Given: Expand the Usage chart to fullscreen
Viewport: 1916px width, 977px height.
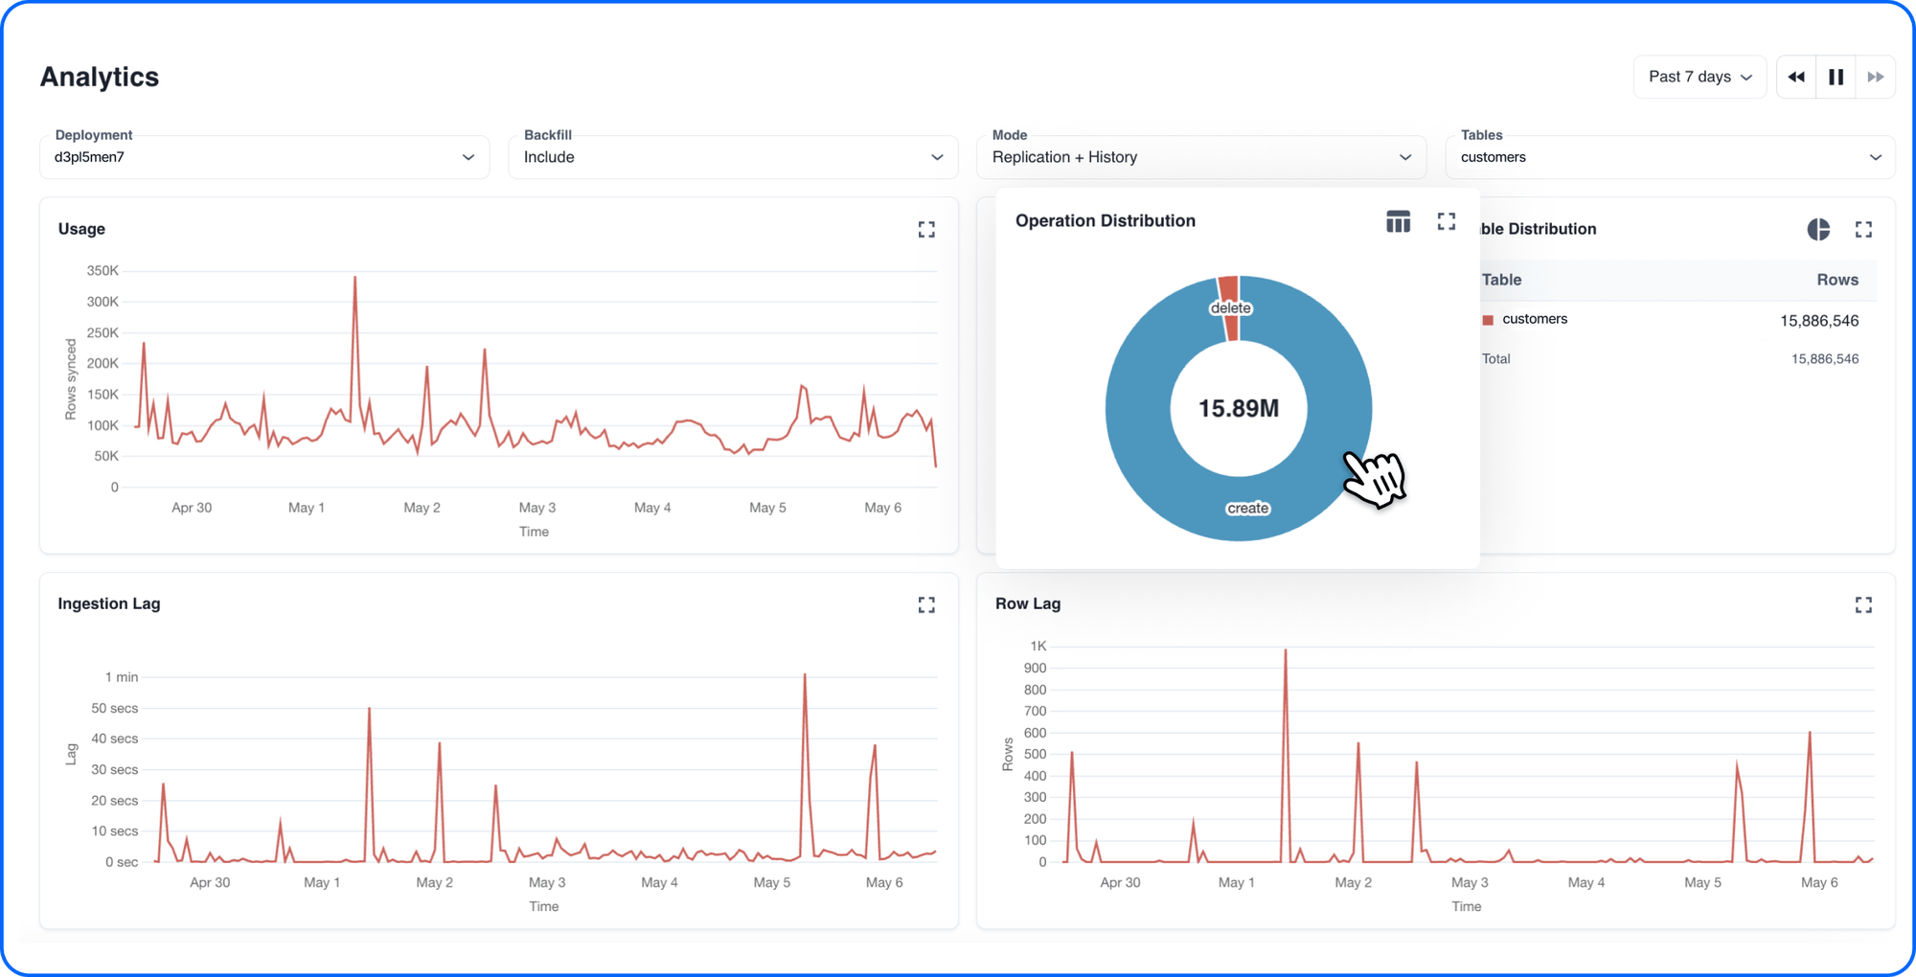Looking at the screenshot, I should point(925,229).
